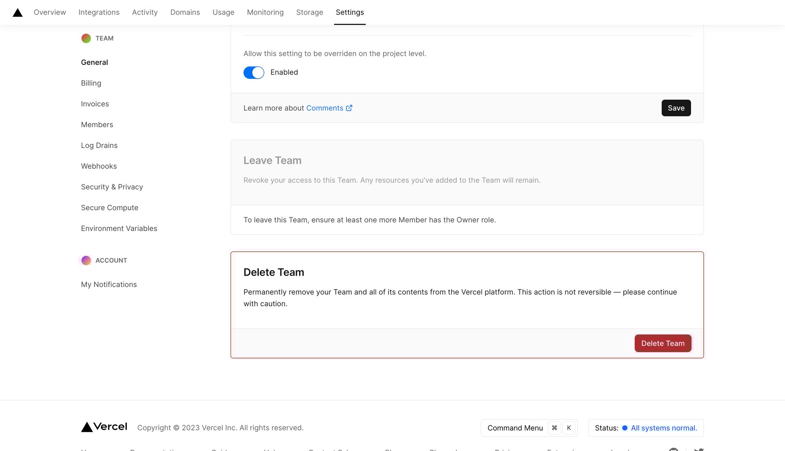Open Environment Variables settings
Screen dimensions: 785x451
[119, 229]
